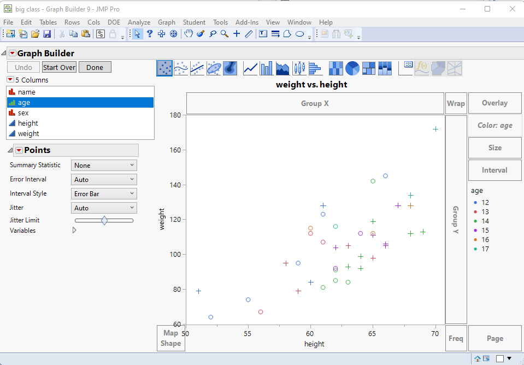Click the Crosshairs tool in toolbar
This screenshot has width=524, height=365.
click(x=237, y=34)
